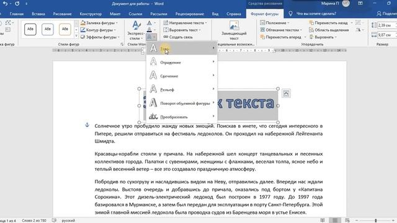Open the Поворот объемной фигуры submenu
397x223 pixels.
pyautogui.click(x=182, y=103)
